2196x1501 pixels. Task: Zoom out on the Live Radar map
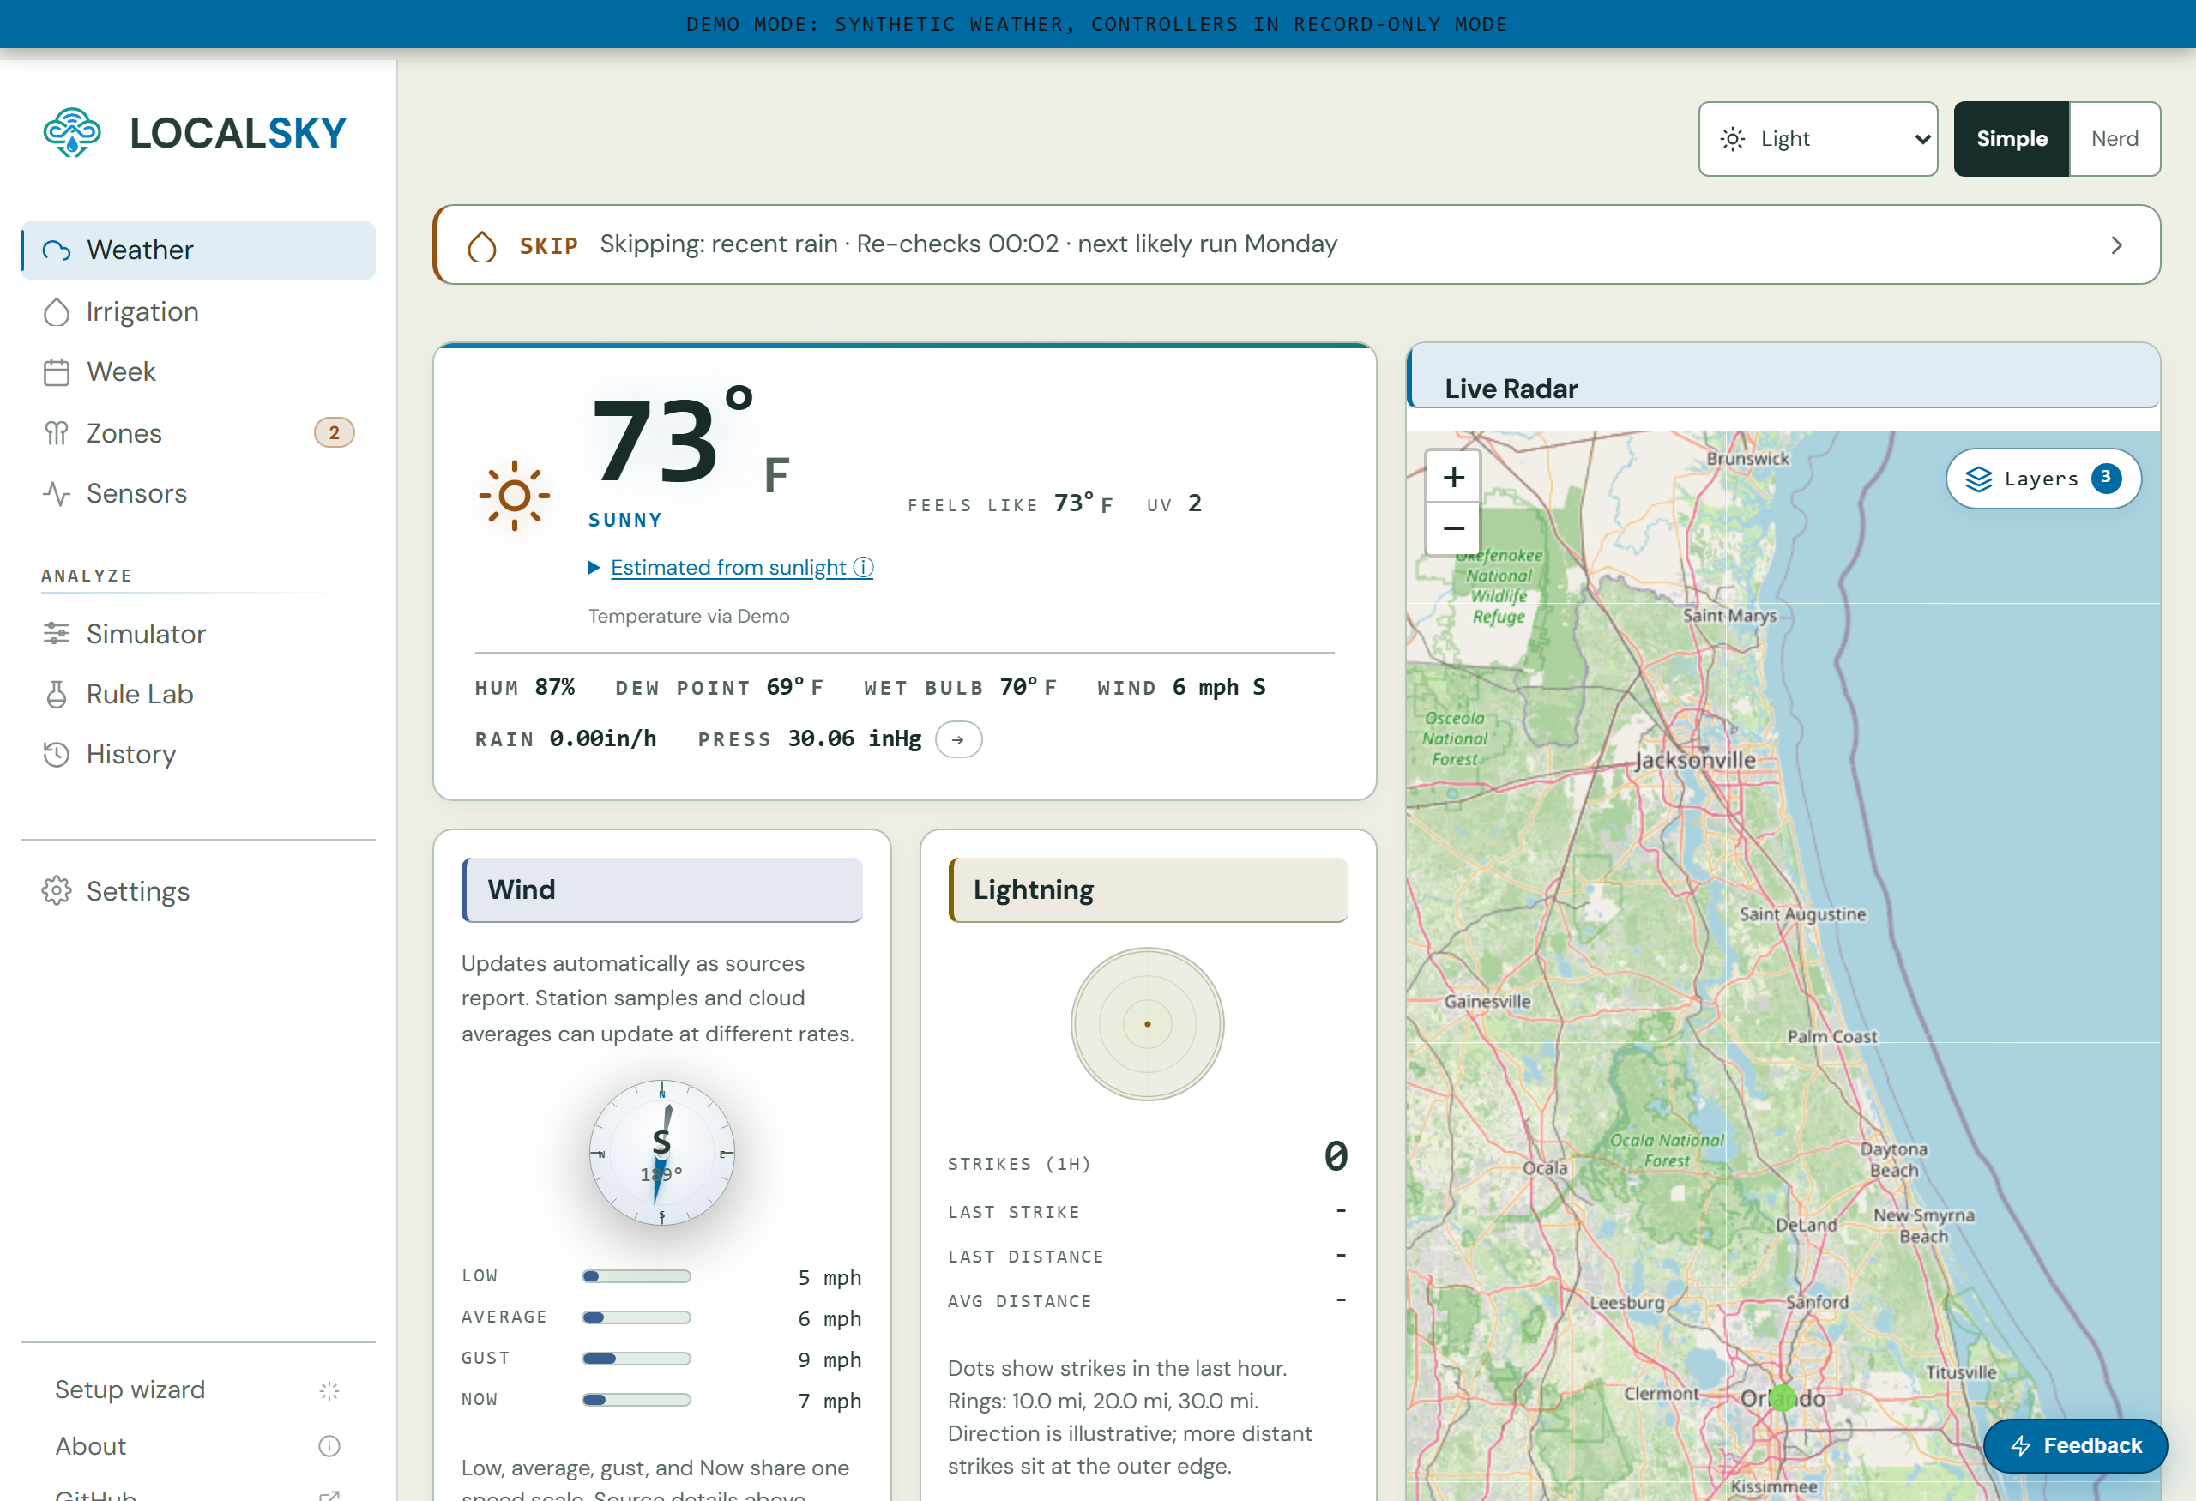point(1453,529)
